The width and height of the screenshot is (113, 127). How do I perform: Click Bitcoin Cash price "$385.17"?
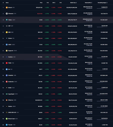[x=40, y=119]
